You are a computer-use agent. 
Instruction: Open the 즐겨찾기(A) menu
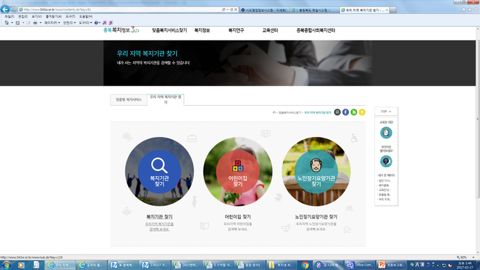[x=53, y=16]
